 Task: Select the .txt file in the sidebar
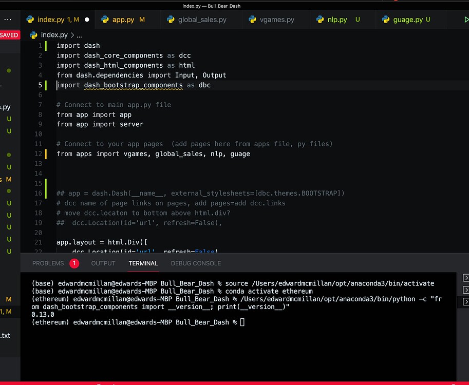tap(5, 335)
